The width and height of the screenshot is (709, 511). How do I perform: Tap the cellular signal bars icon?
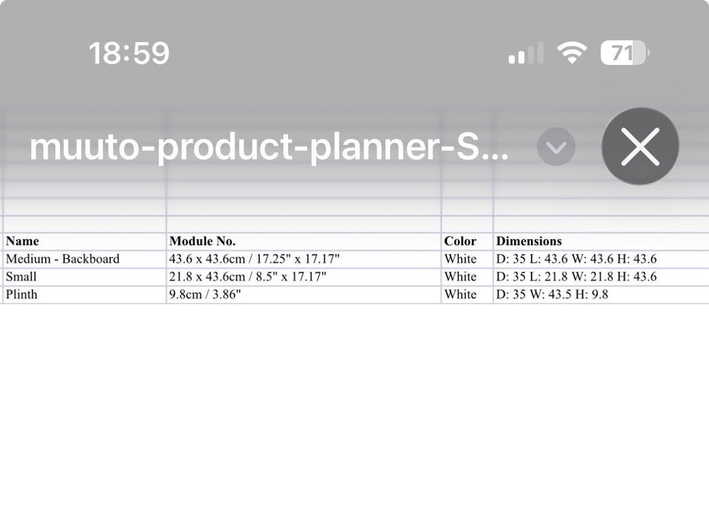tap(525, 53)
